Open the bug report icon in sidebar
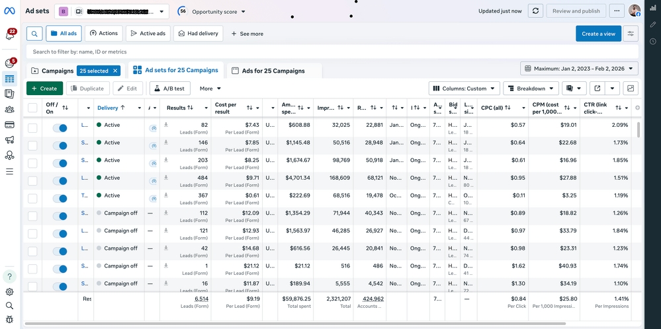Image resolution: width=661 pixels, height=329 pixels. pos(9,319)
